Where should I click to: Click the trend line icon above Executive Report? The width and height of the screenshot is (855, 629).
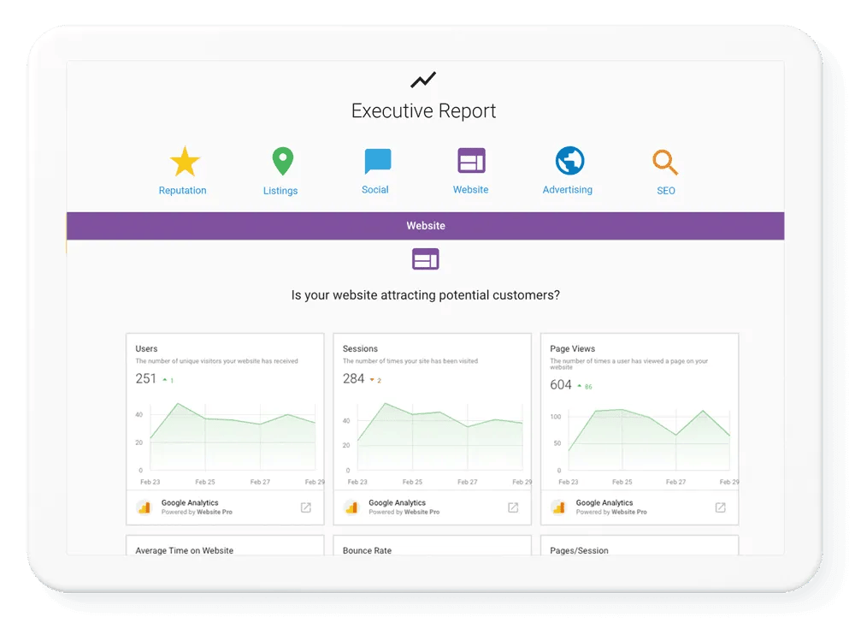pos(423,80)
